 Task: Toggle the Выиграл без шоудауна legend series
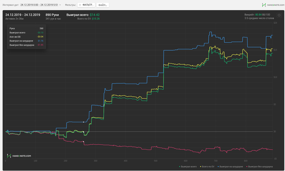[260, 167]
